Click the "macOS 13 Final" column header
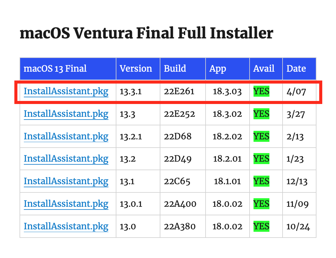This screenshot has width=336, height=258. (55, 69)
